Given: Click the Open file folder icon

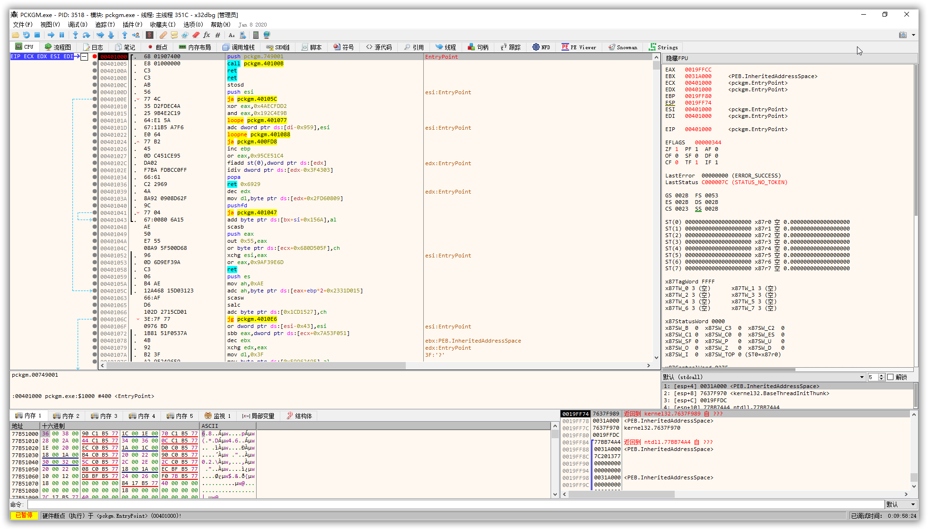Looking at the screenshot, I should 16,35.
